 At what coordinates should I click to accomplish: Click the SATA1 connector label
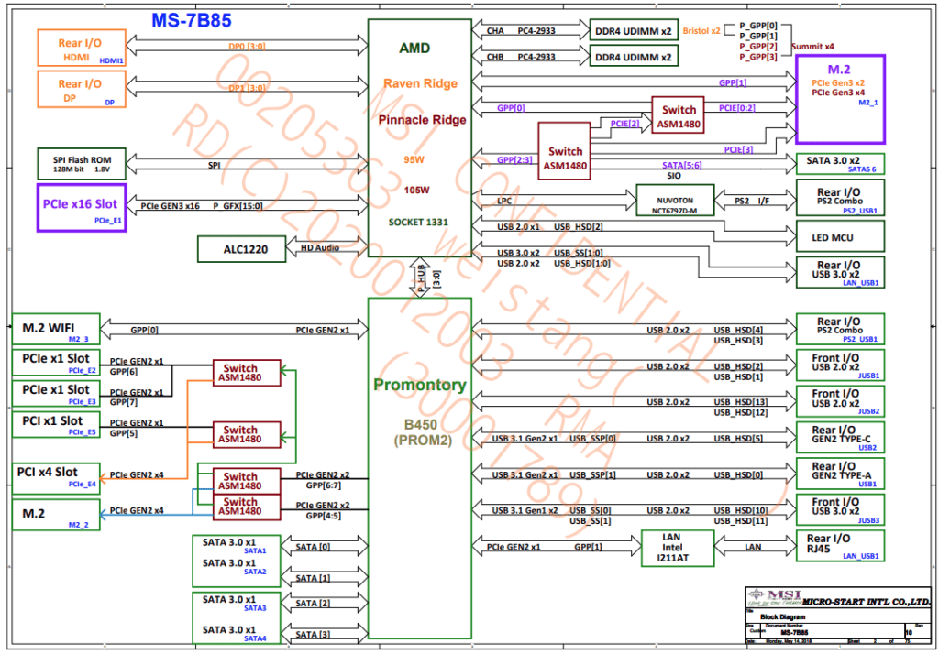pyautogui.click(x=255, y=550)
